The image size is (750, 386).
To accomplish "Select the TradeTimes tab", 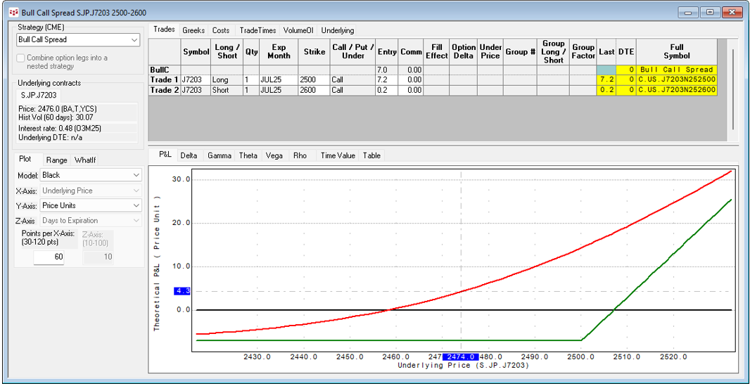I will coord(257,30).
